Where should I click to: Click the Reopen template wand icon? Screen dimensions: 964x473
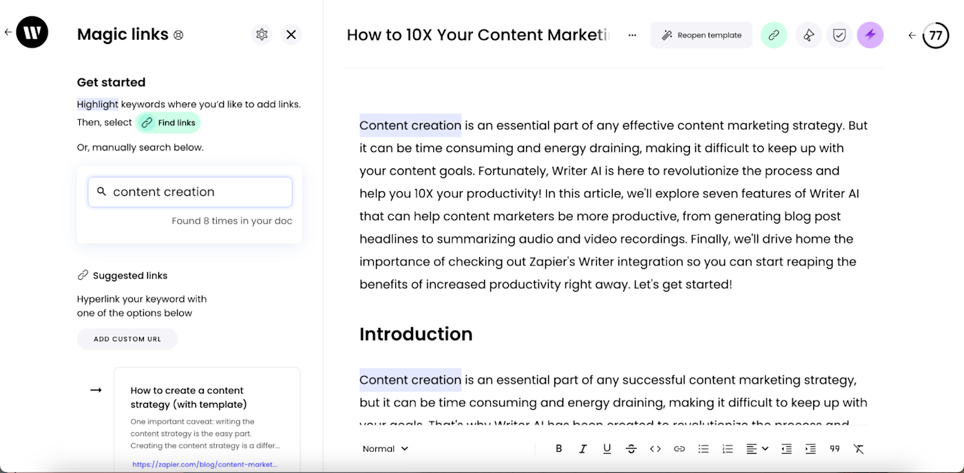click(667, 35)
